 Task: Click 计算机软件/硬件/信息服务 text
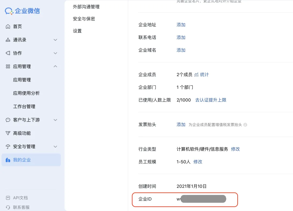coord(202,149)
